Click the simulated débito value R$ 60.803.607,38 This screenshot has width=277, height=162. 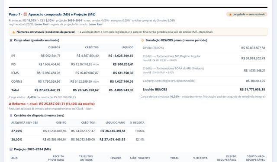pos(253,48)
